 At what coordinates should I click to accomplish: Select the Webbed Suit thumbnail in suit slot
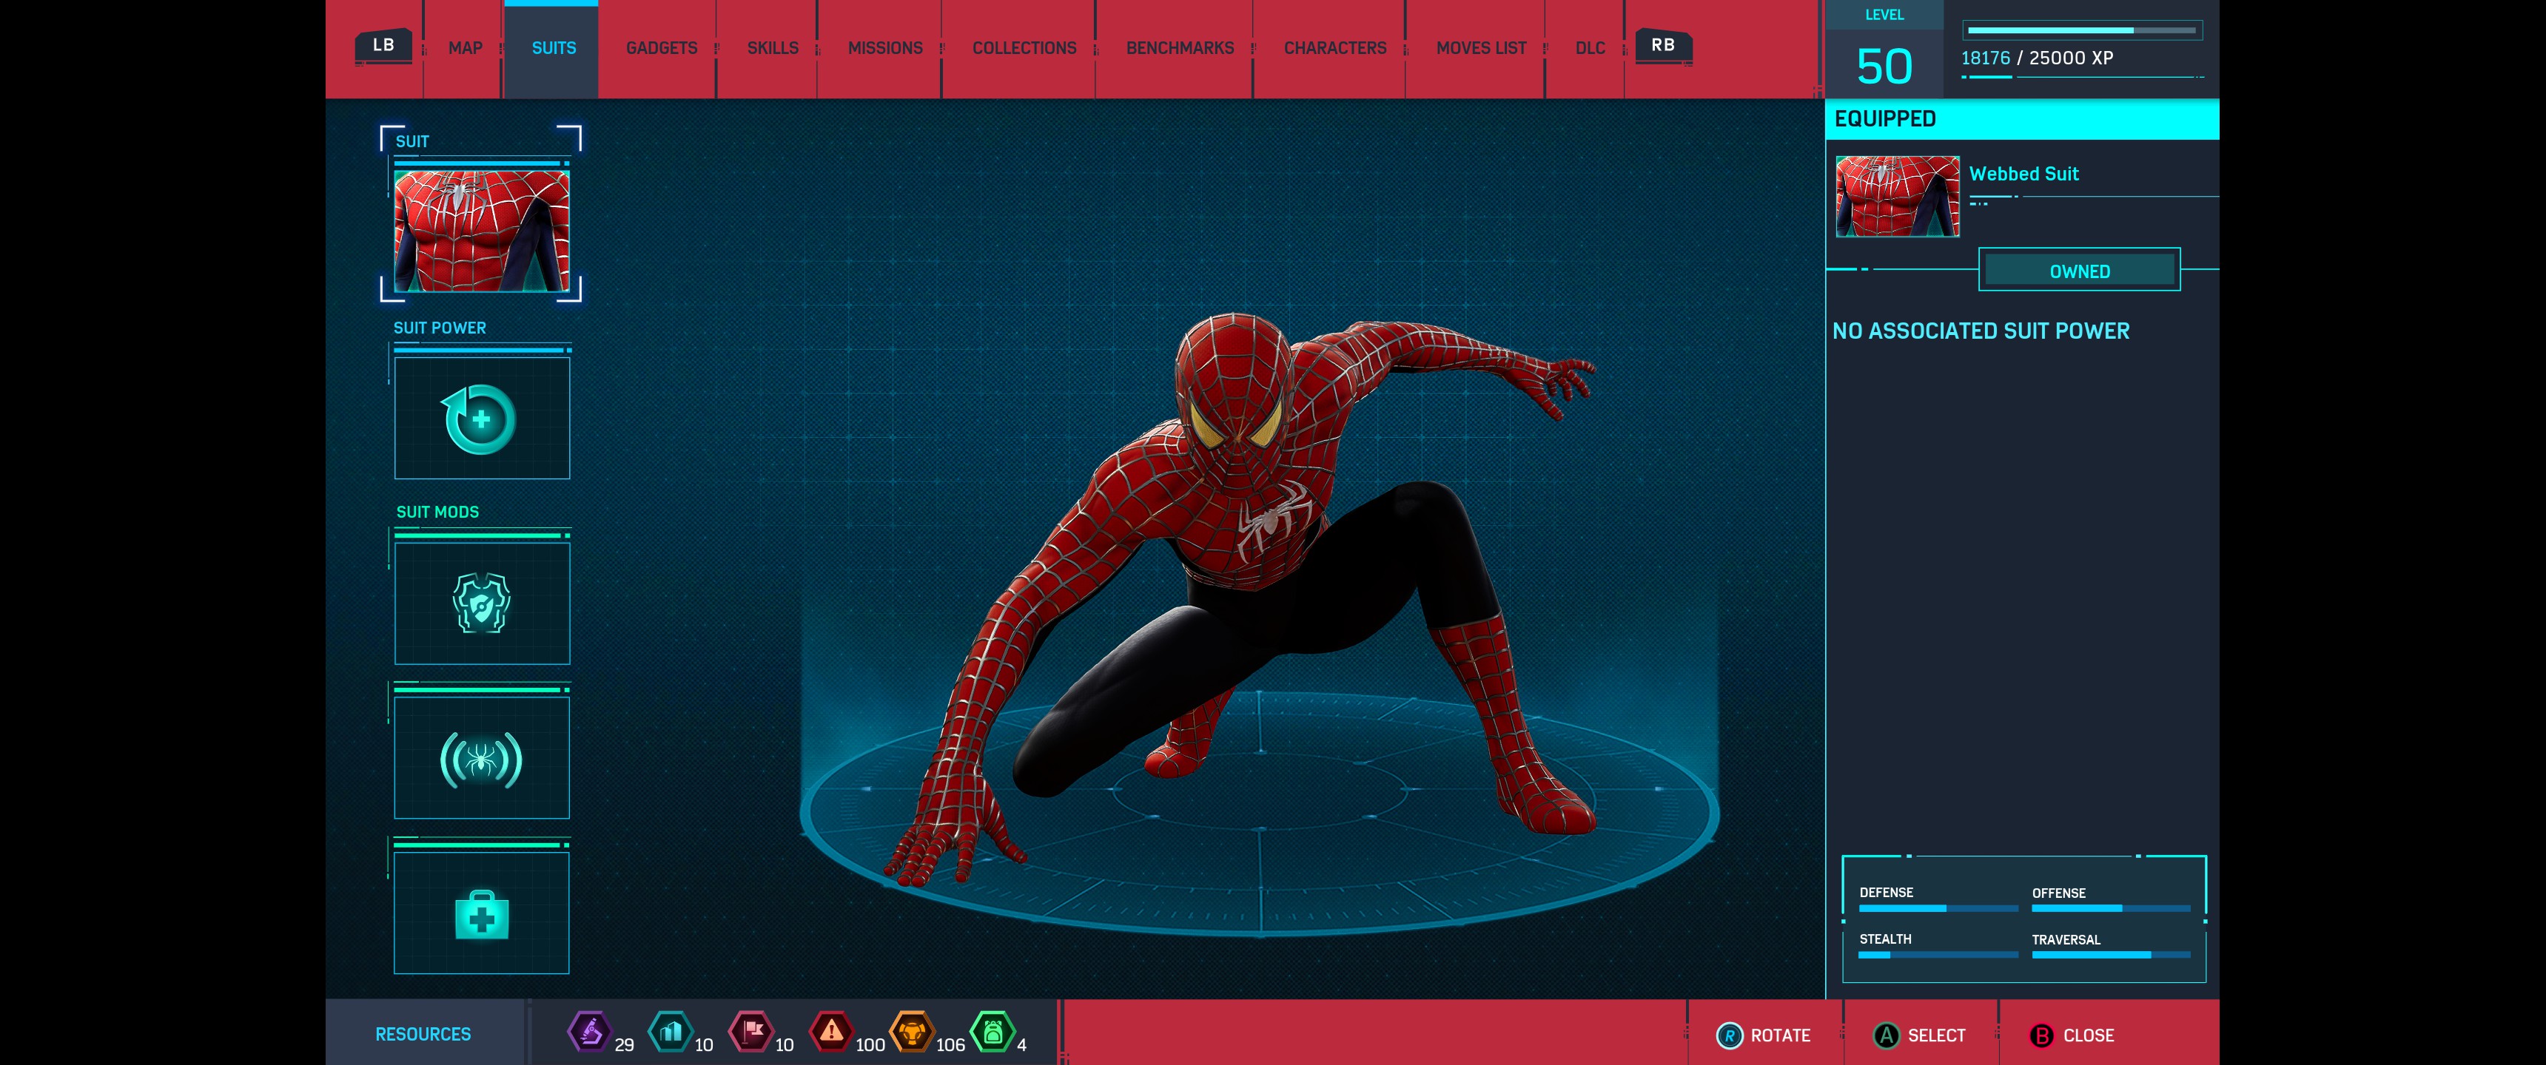pyautogui.click(x=481, y=231)
